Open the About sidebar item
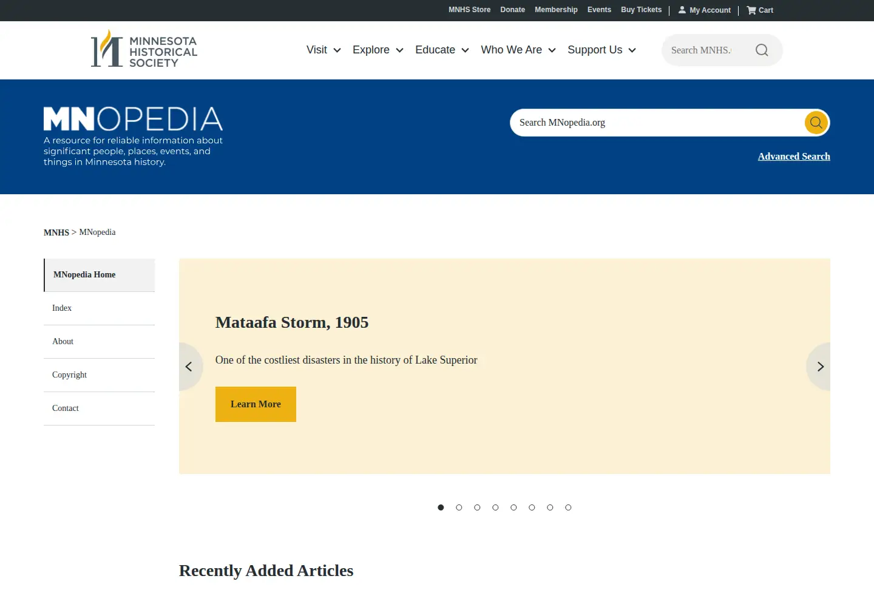874x607 pixels. click(100, 342)
